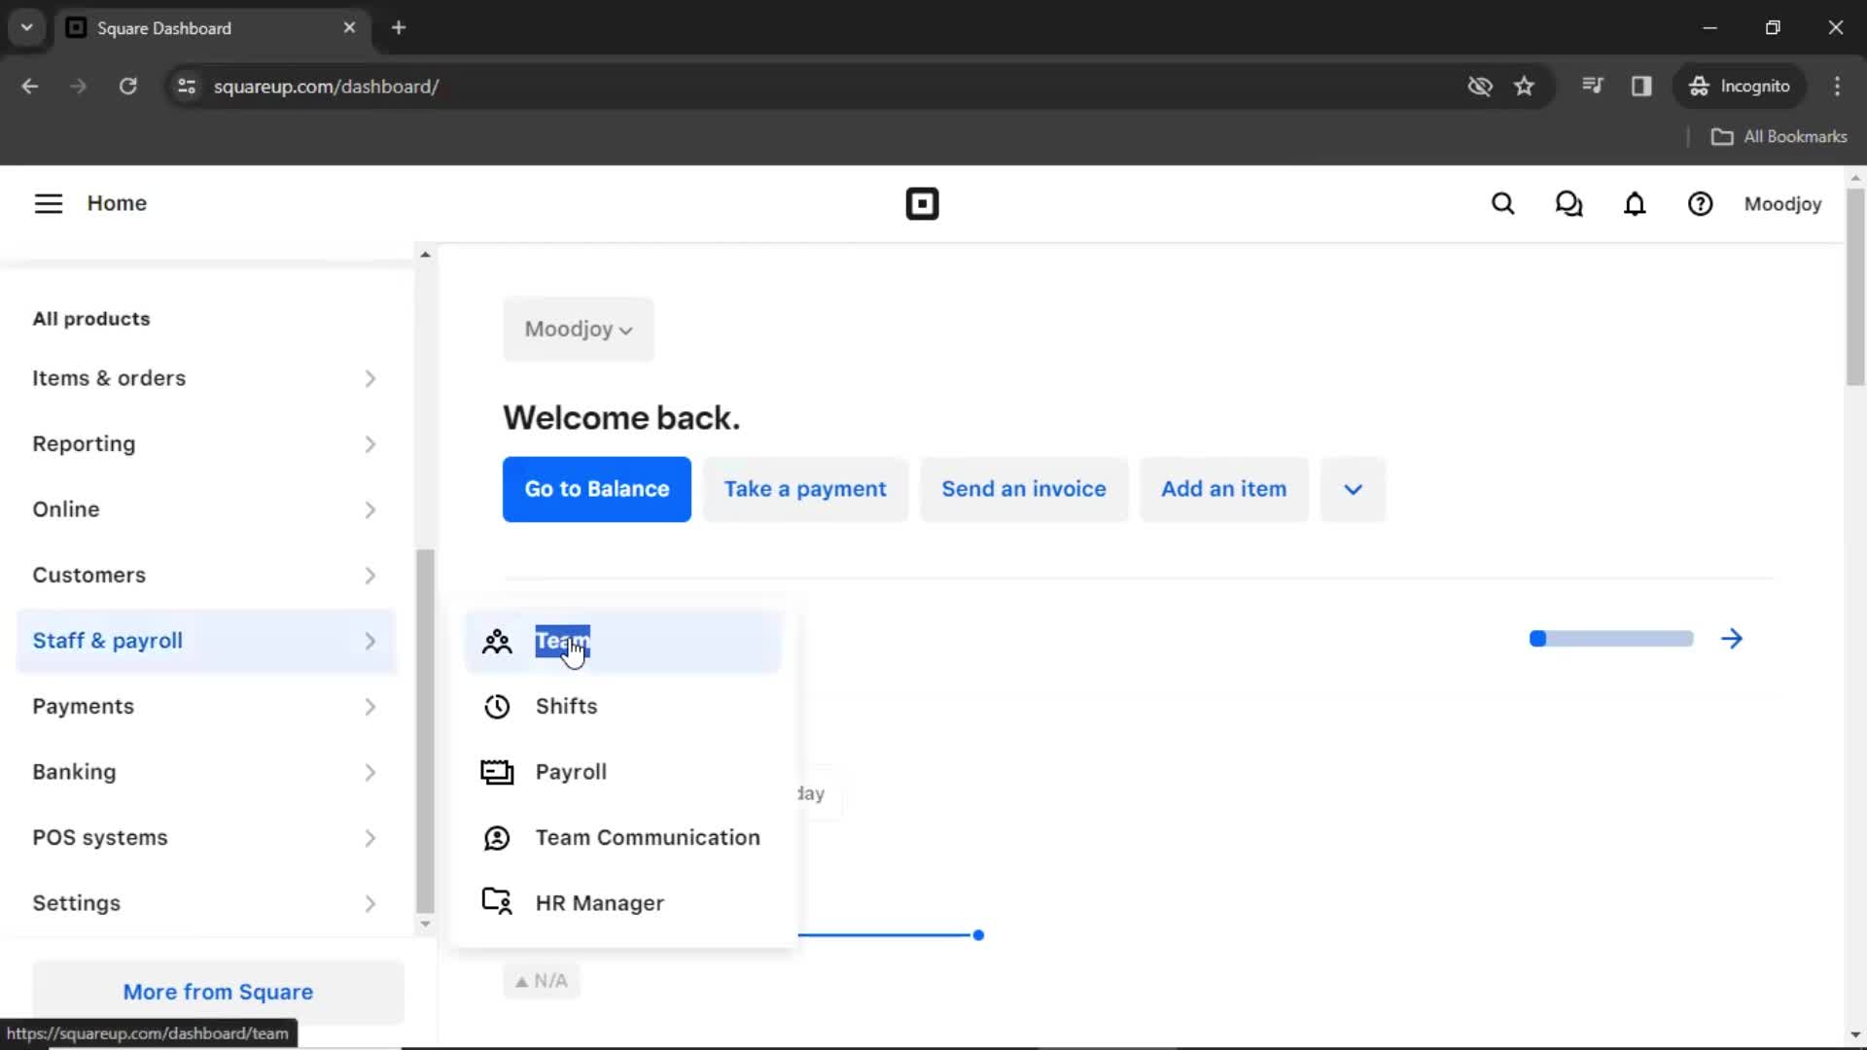The height and width of the screenshot is (1050, 1867).
Task: Select Staff & payroll in sidebar
Action: (x=206, y=641)
